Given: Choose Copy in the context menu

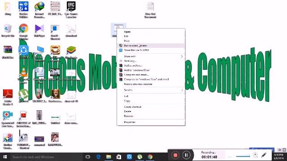Looking at the screenshot, I should (151, 101).
